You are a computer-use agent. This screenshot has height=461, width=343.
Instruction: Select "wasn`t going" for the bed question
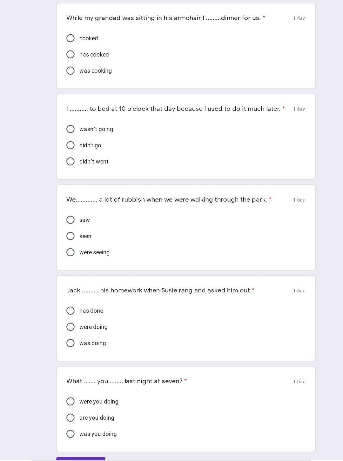[x=71, y=129]
